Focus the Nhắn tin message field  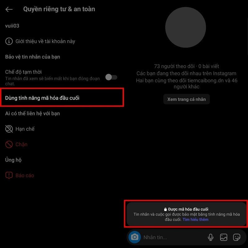174,237
